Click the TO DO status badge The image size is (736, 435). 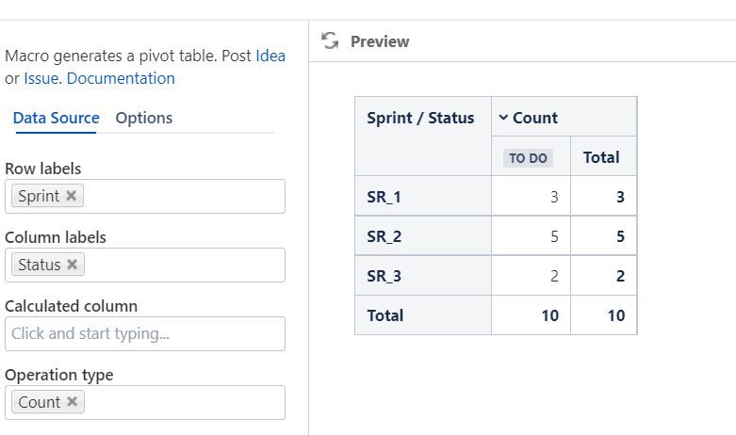(x=528, y=158)
